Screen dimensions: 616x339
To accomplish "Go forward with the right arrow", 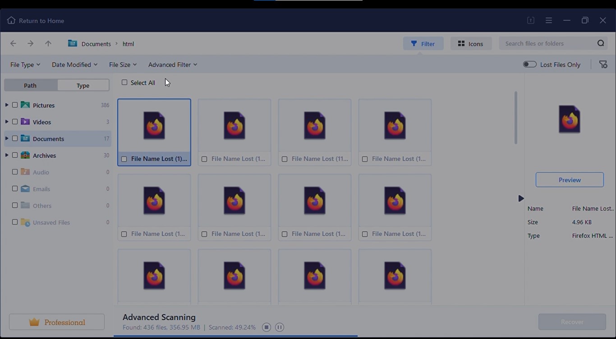I will click(30, 43).
